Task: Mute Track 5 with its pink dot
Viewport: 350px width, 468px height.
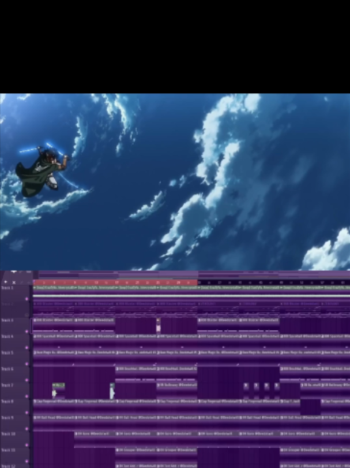Action: [x=27, y=364]
